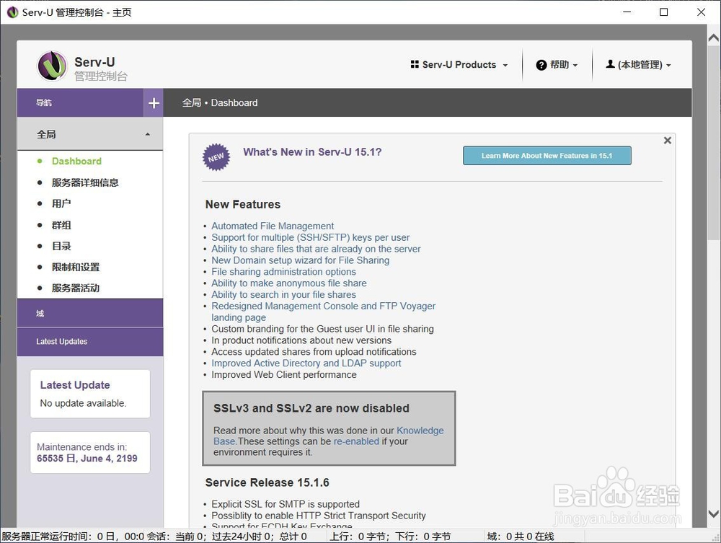Click the window title bar app icon
721x543 pixels.
12,12
